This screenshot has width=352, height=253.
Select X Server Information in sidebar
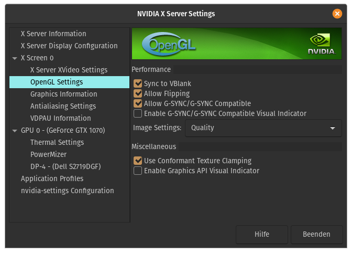53,34
